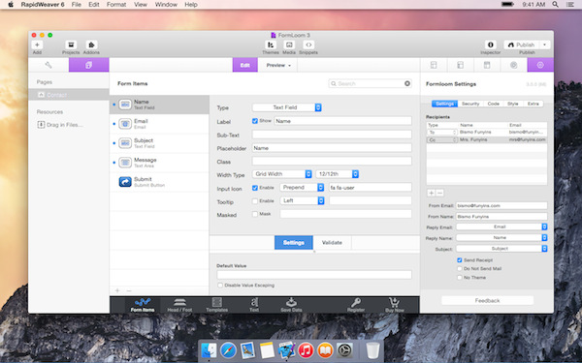Open the Type Text Field dropdown

[x=286, y=107]
